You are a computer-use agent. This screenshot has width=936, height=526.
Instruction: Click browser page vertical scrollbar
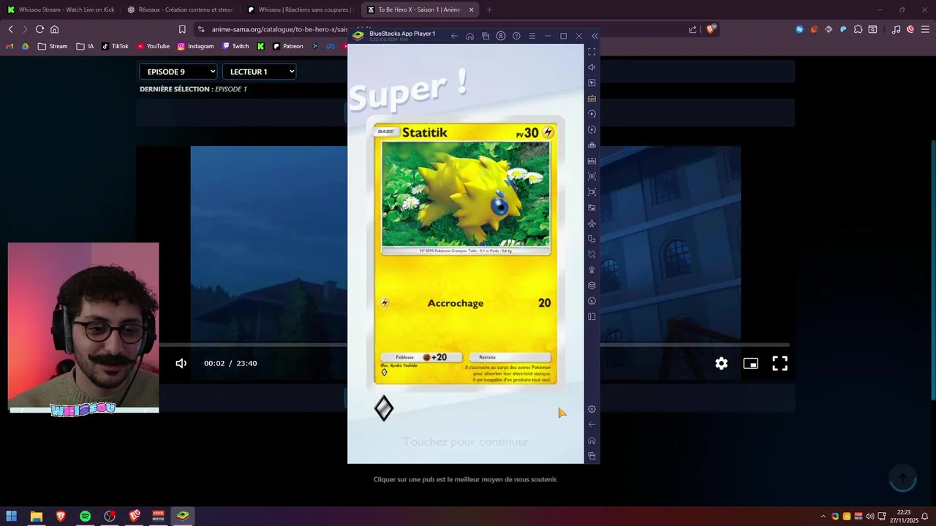pos(933,270)
